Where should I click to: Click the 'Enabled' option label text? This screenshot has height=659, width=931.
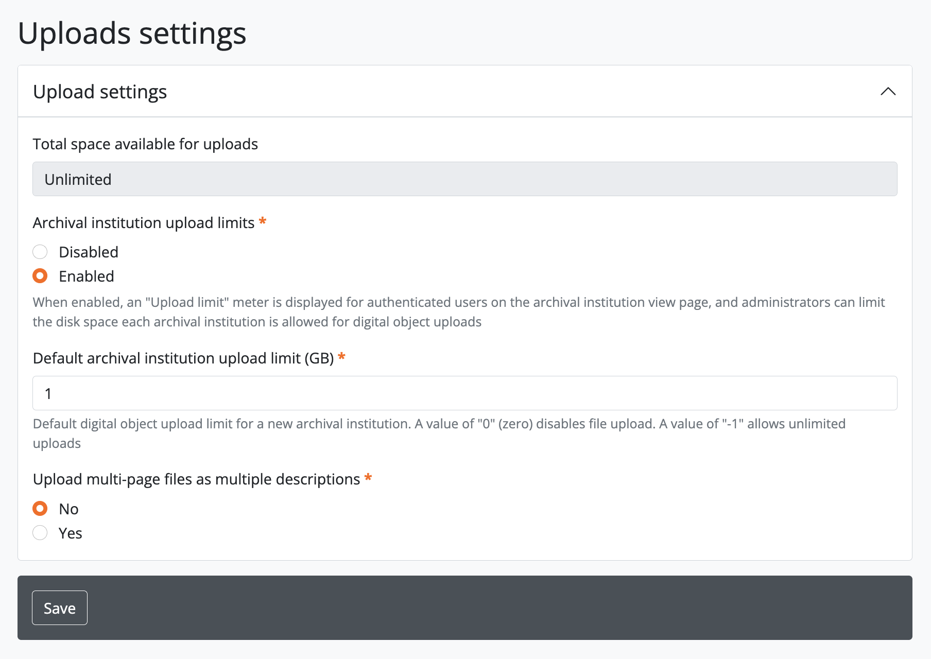click(x=87, y=276)
